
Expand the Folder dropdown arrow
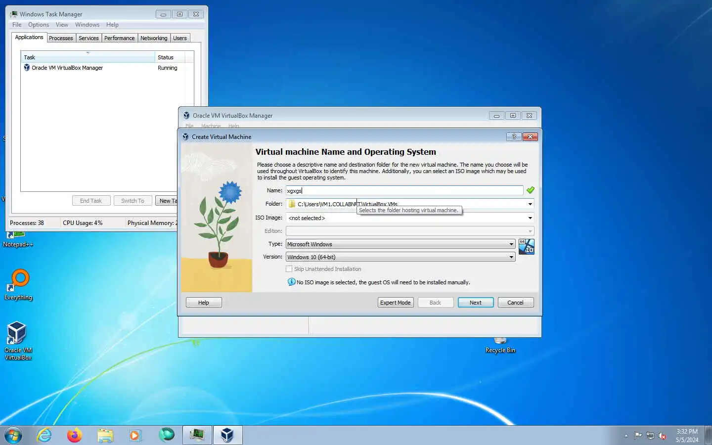530,204
